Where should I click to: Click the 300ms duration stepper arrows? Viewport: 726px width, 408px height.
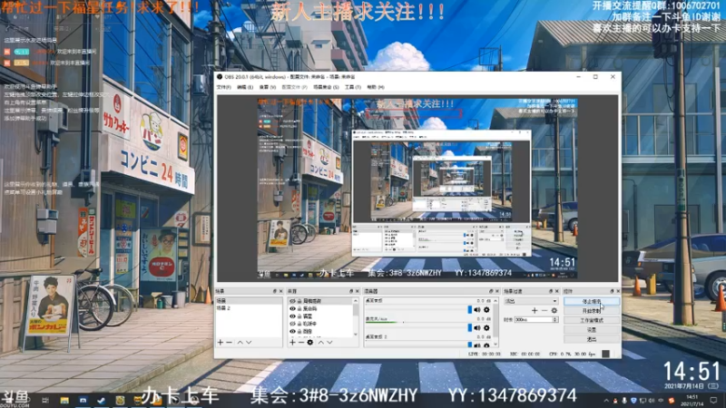click(x=555, y=320)
